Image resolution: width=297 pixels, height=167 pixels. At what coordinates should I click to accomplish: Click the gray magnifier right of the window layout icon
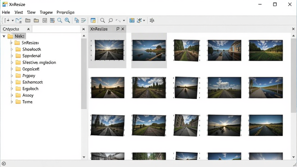102,21
